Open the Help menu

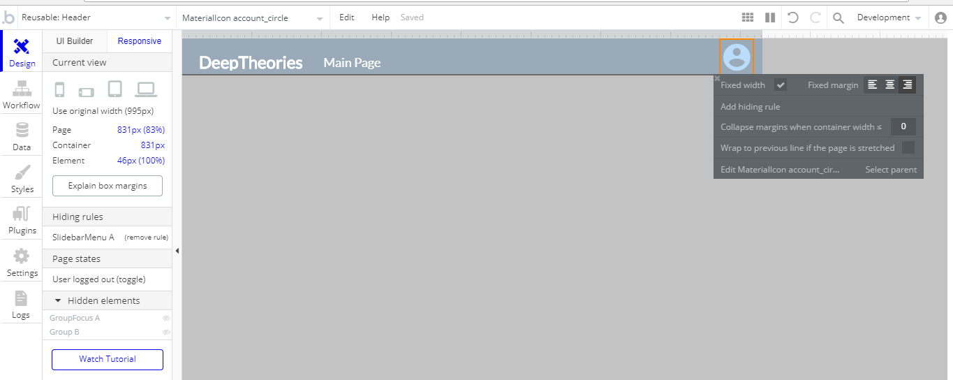(x=381, y=17)
